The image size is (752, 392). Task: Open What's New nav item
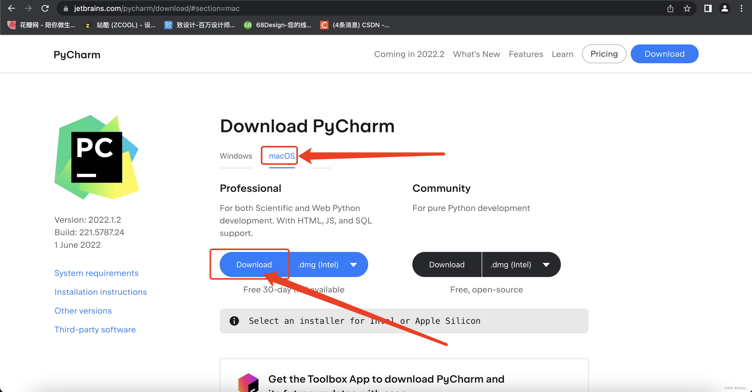click(x=476, y=54)
